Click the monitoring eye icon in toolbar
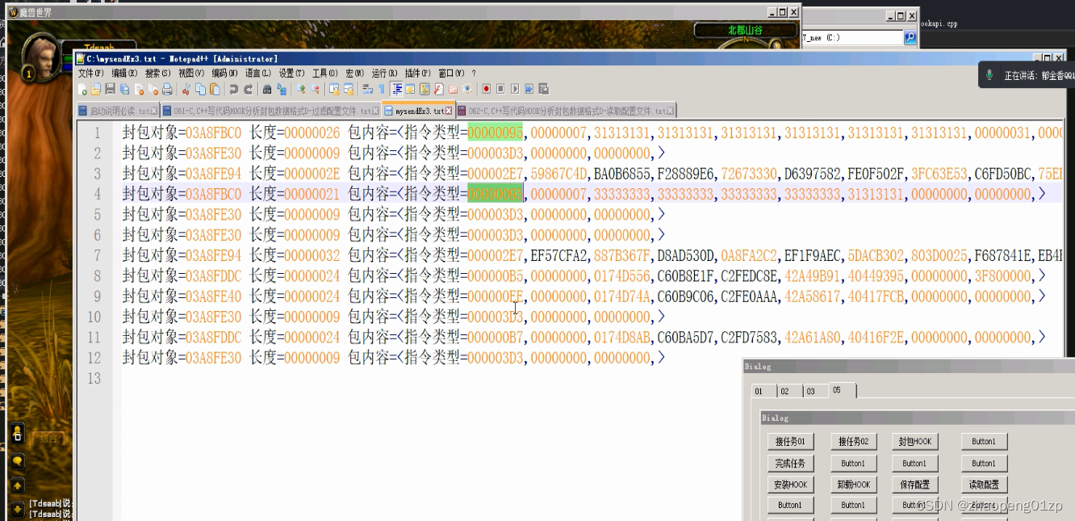 coord(468,89)
